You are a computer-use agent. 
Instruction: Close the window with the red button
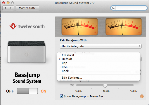[4, 3]
